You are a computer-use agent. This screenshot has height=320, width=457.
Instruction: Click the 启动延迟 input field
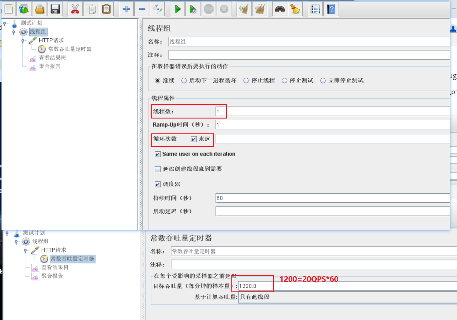(x=332, y=211)
